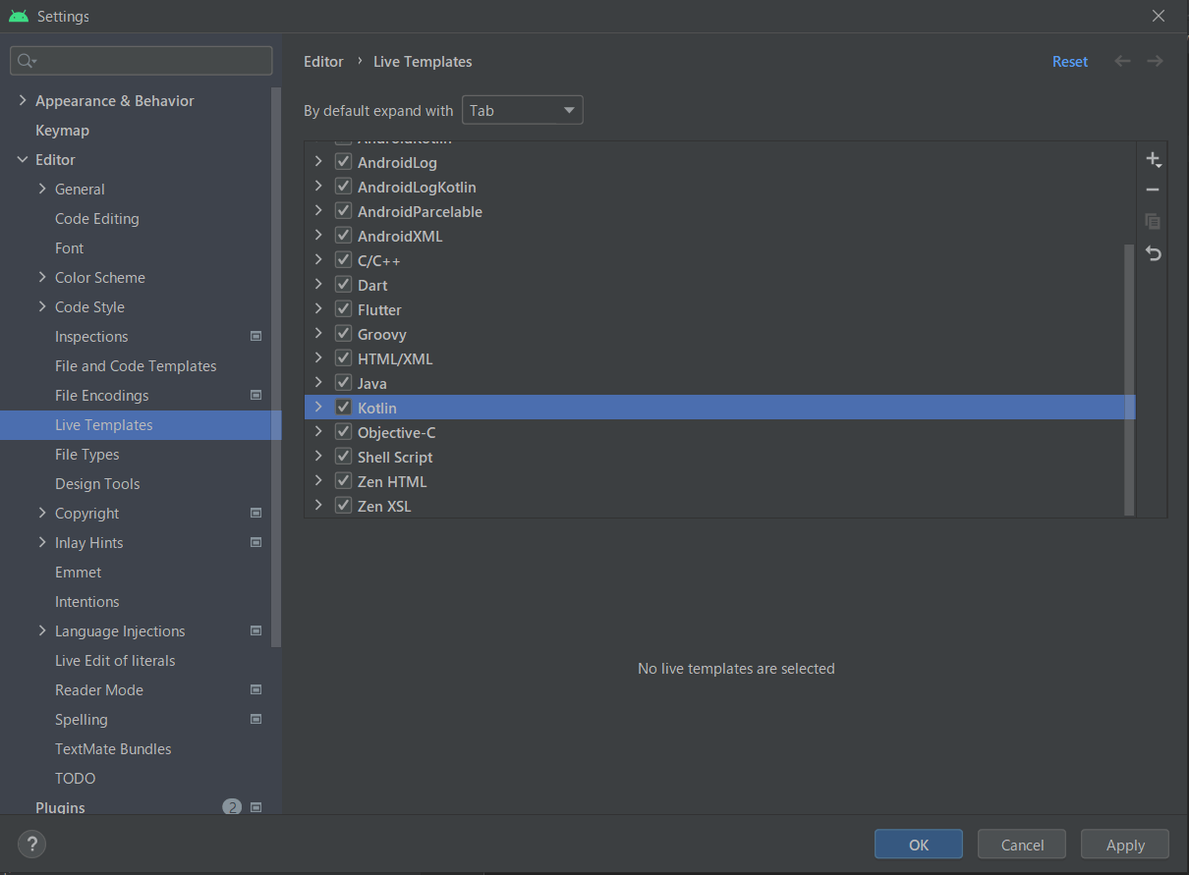Open the Keymap settings page
This screenshot has height=875, width=1189.
point(62,130)
